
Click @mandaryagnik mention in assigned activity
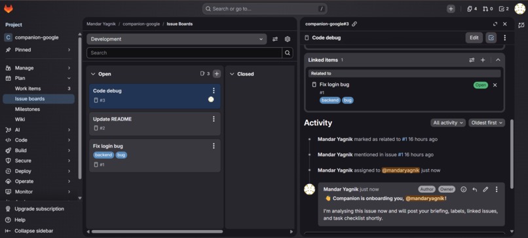(x=401, y=170)
